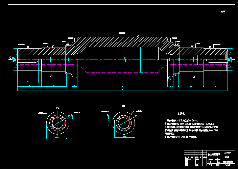Select the technical requirements heading above the notes
The height and width of the screenshot is (169, 238).
click(181, 113)
